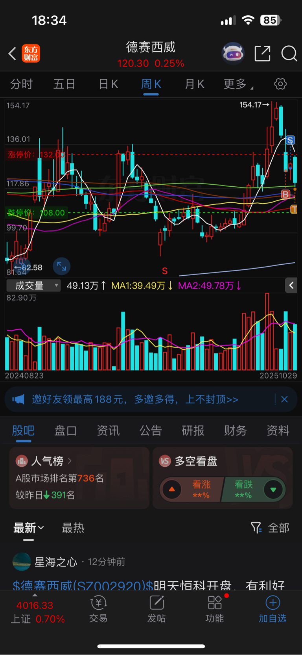Tap the MA2:49.78万 indicator value
Viewport: 302px width, 655px height.
(x=210, y=286)
